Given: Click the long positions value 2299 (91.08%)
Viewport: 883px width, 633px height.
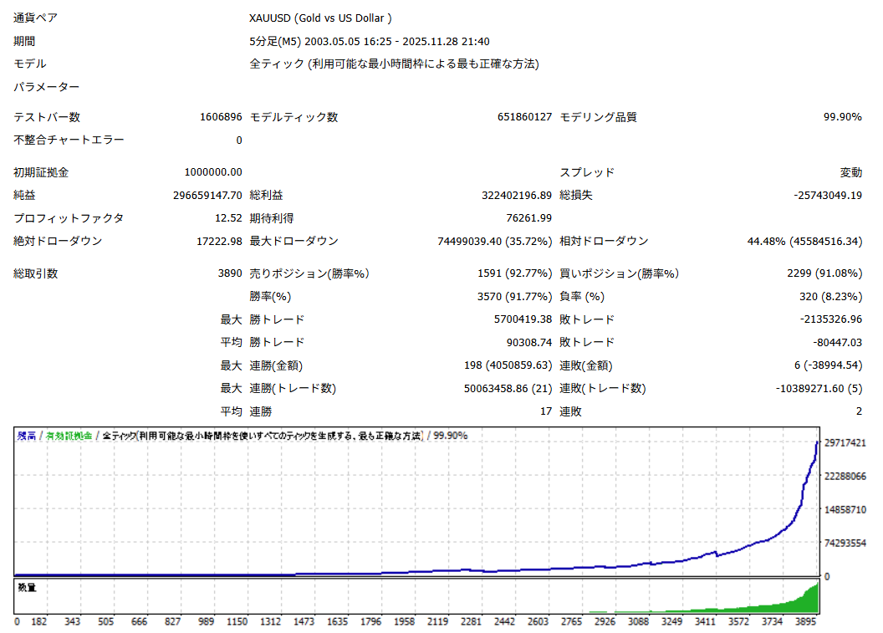Looking at the screenshot, I should tap(824, 273).
